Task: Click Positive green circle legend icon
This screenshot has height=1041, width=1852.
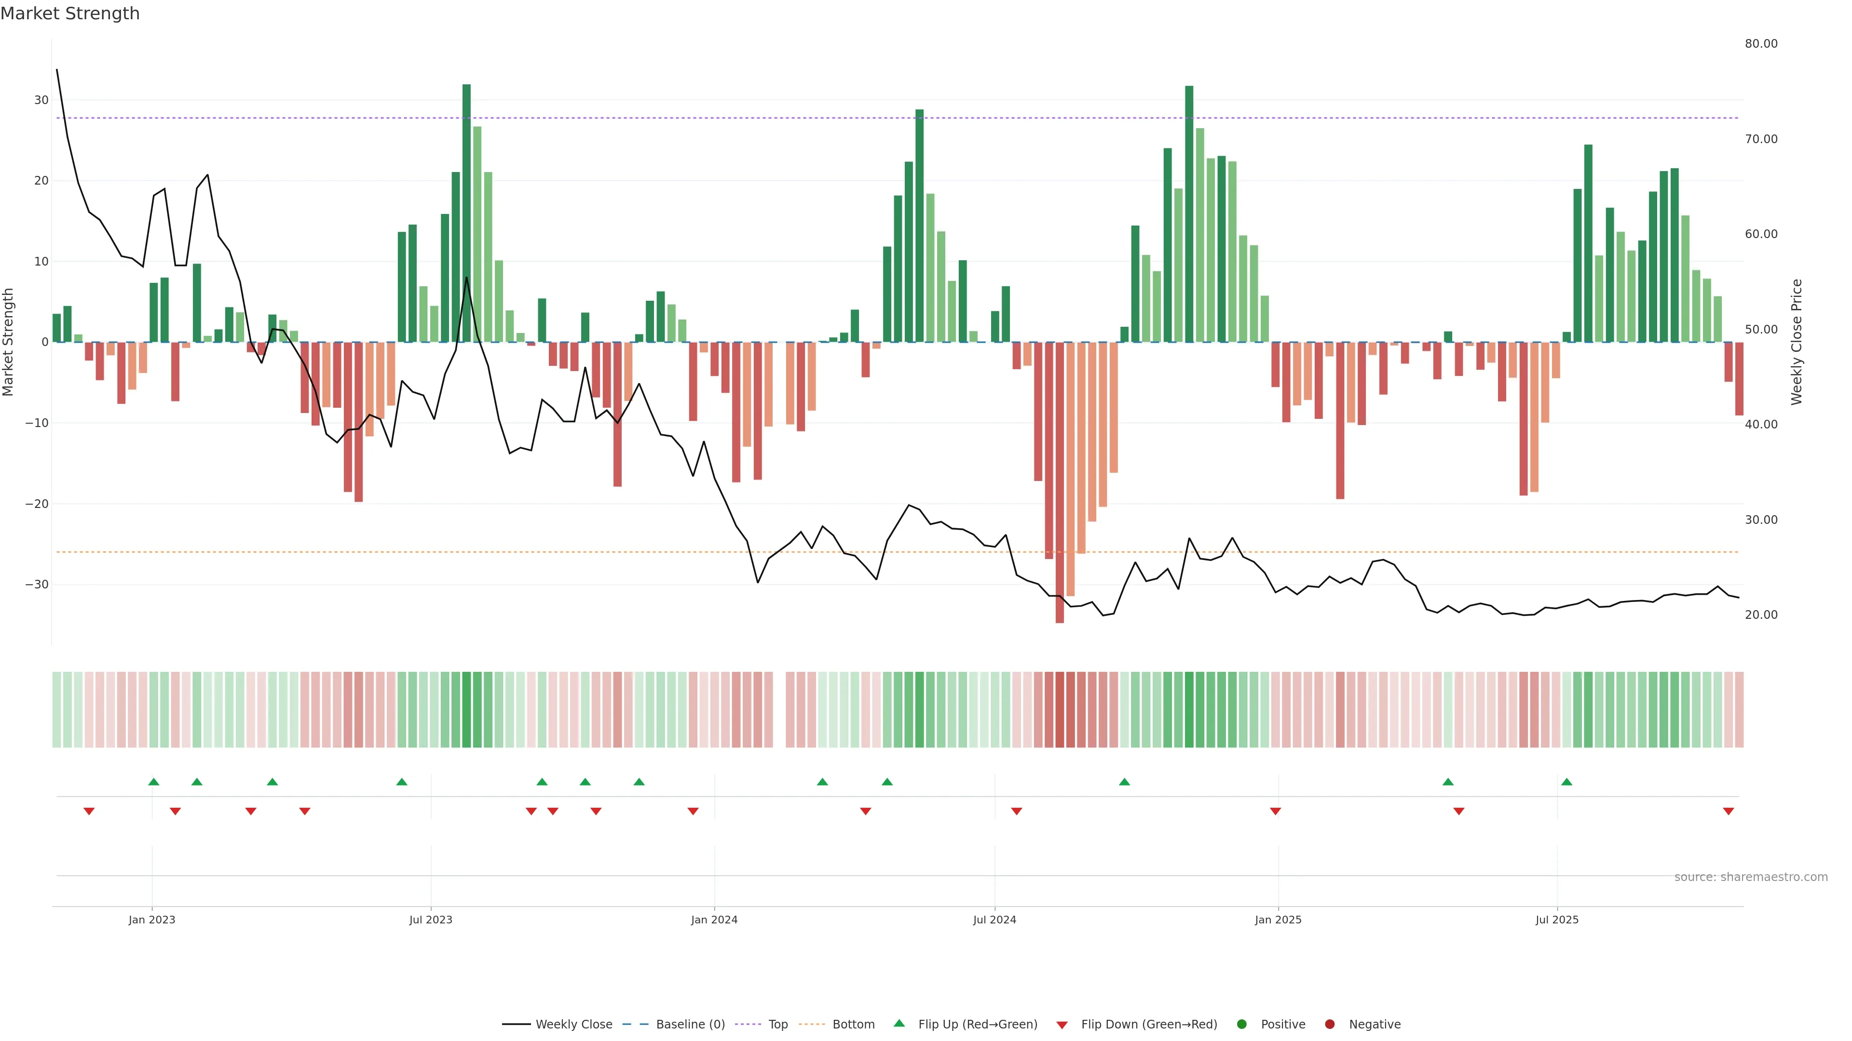Action: (1241, 1025)
